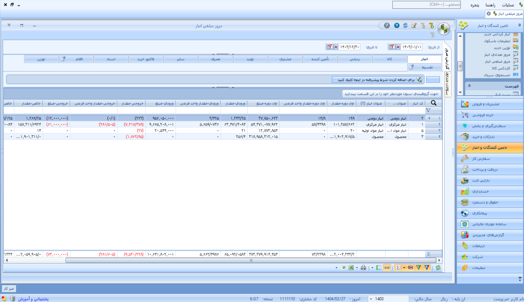Click the add filter funnel icon in header
The image size is (524, 302).
431,26
